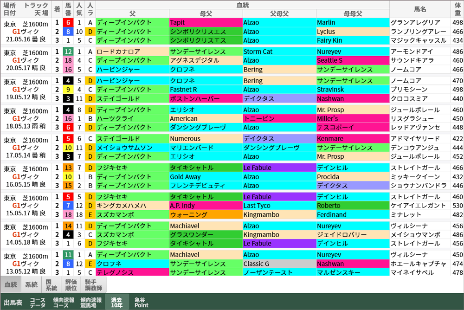This screenshot has width=464, height=310.
Task: Click ストレイトガール horse name
Action: tap(420, 168)
